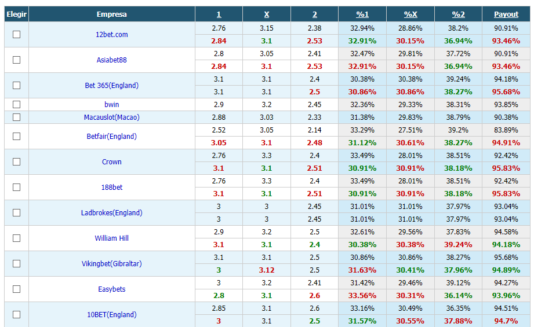Open the 12bet.com company link

click(112, 34)
